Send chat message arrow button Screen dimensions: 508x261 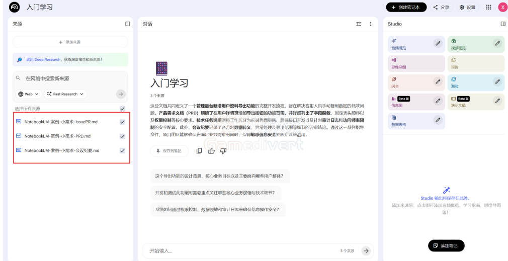click(366, 250)
